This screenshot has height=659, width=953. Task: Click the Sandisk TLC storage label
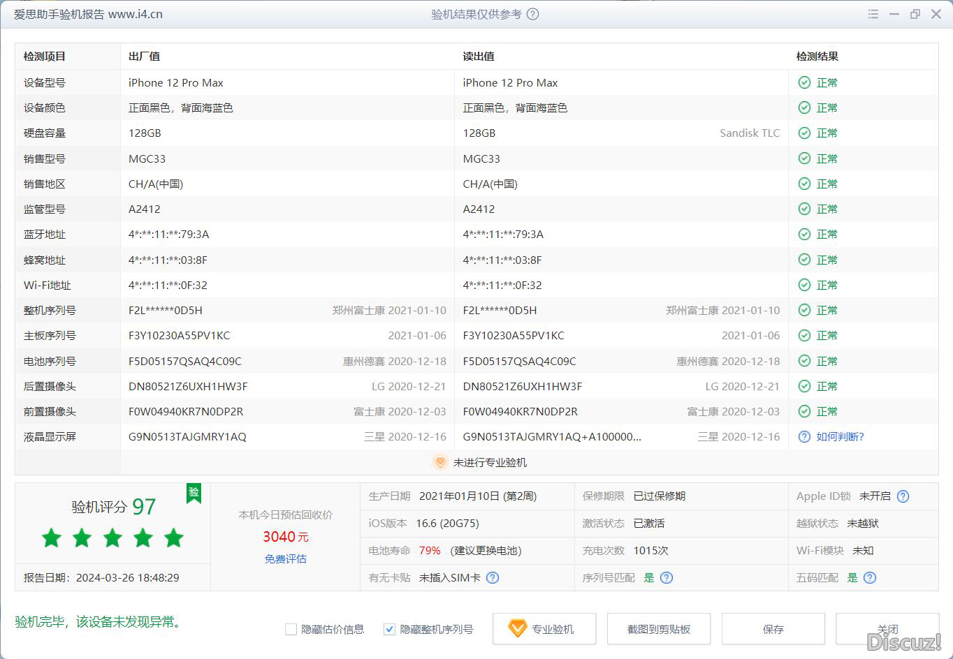(x=750, y=133)
